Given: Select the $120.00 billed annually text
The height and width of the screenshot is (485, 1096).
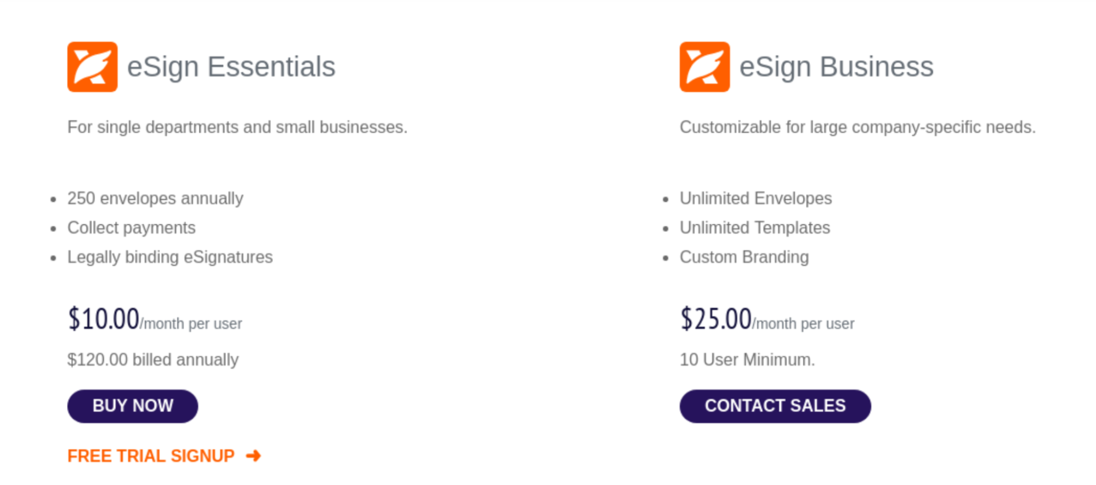Looking at the screenshot, I should point(153,360).
